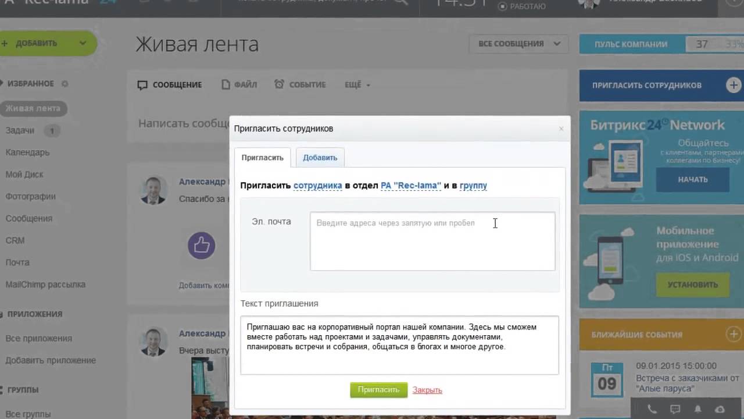Open the Все сообщения filter dropdown

518,44
